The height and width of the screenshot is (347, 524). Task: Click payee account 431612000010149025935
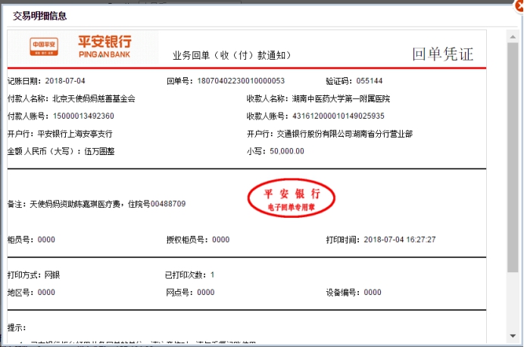click(338, 116)
